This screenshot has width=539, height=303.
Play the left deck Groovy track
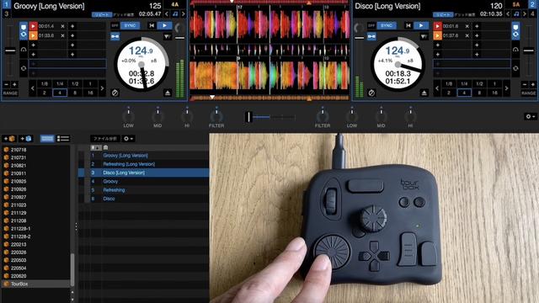coord(165,26)
